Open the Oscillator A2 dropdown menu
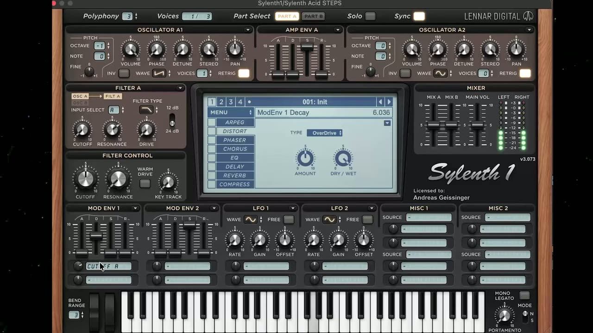593x333 pixels. click(x=529, y=30)
